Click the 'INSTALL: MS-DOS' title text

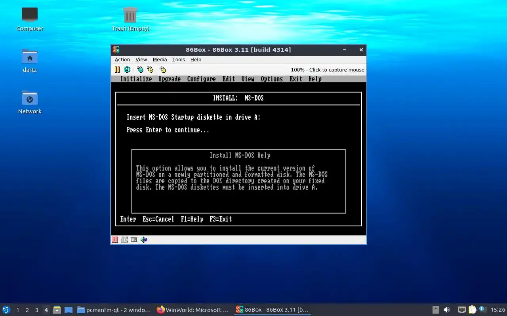[238, 98]
